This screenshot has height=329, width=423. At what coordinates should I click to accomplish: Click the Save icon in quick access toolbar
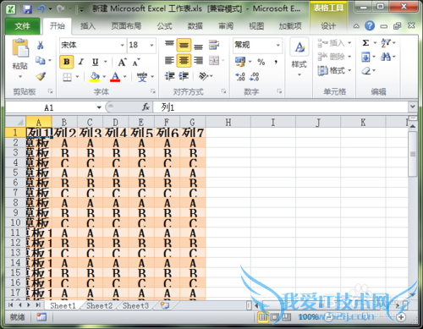point(27,9)
